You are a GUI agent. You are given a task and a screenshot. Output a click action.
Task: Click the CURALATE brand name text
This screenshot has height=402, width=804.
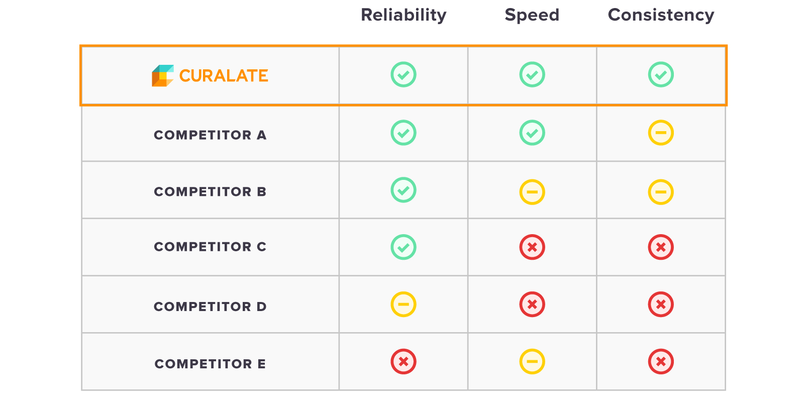coord(224,76)
